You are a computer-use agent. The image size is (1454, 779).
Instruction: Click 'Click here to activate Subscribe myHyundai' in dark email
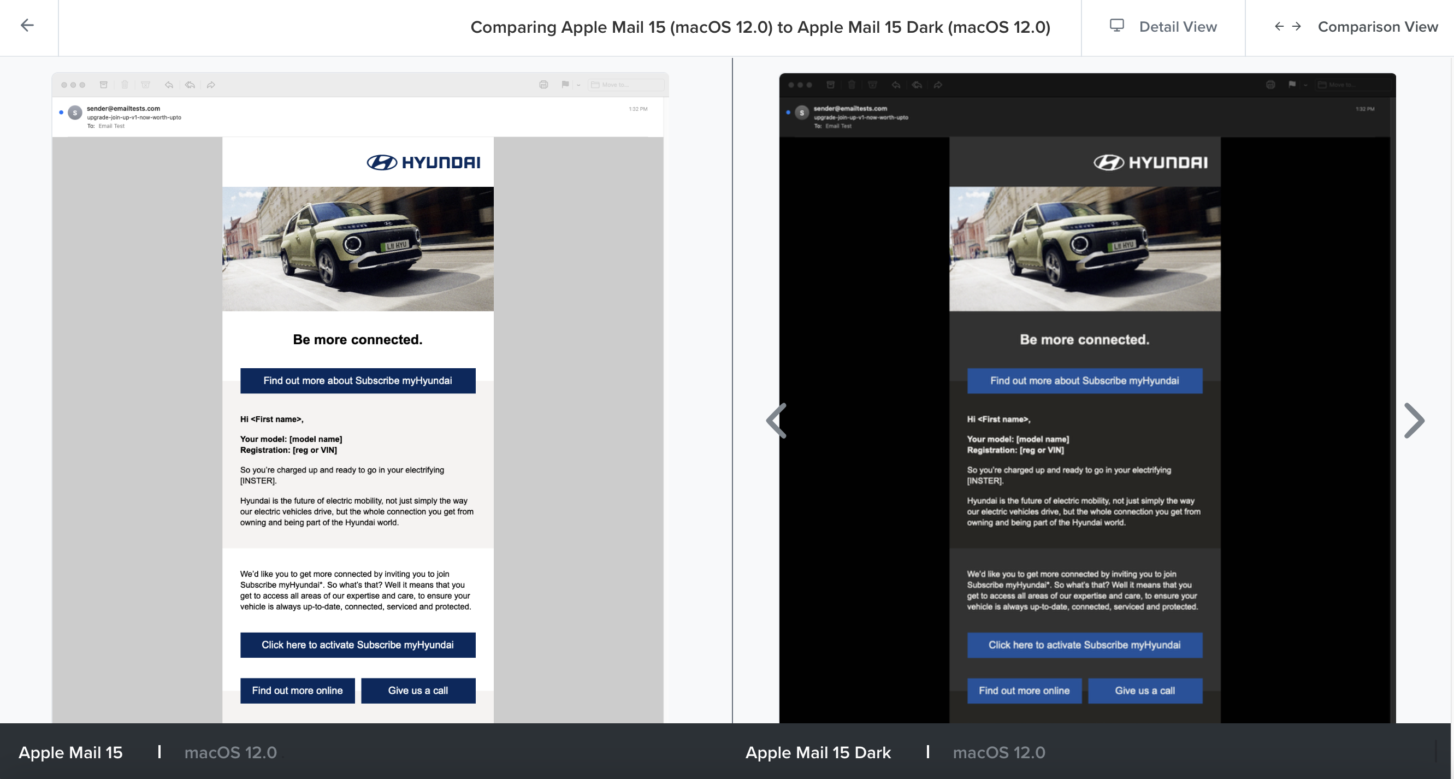(x=1085, y=645)
